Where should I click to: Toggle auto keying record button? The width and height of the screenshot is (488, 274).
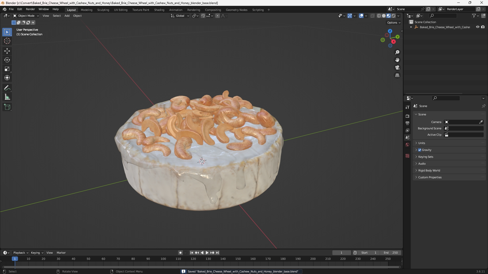[x=180, y=253]
